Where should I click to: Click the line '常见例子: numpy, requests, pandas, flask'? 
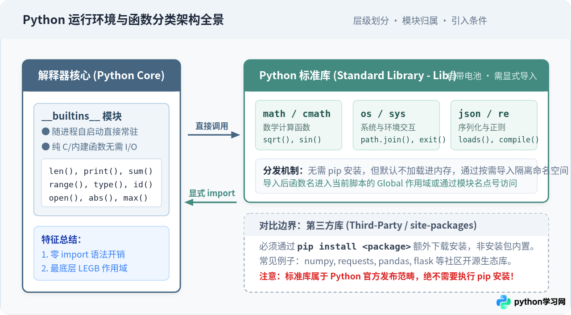386,261
